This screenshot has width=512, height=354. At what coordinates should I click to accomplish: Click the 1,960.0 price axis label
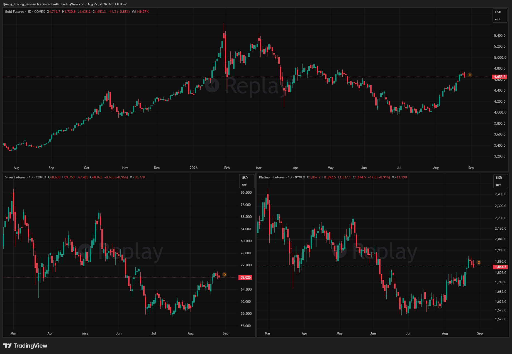point(501,250)
